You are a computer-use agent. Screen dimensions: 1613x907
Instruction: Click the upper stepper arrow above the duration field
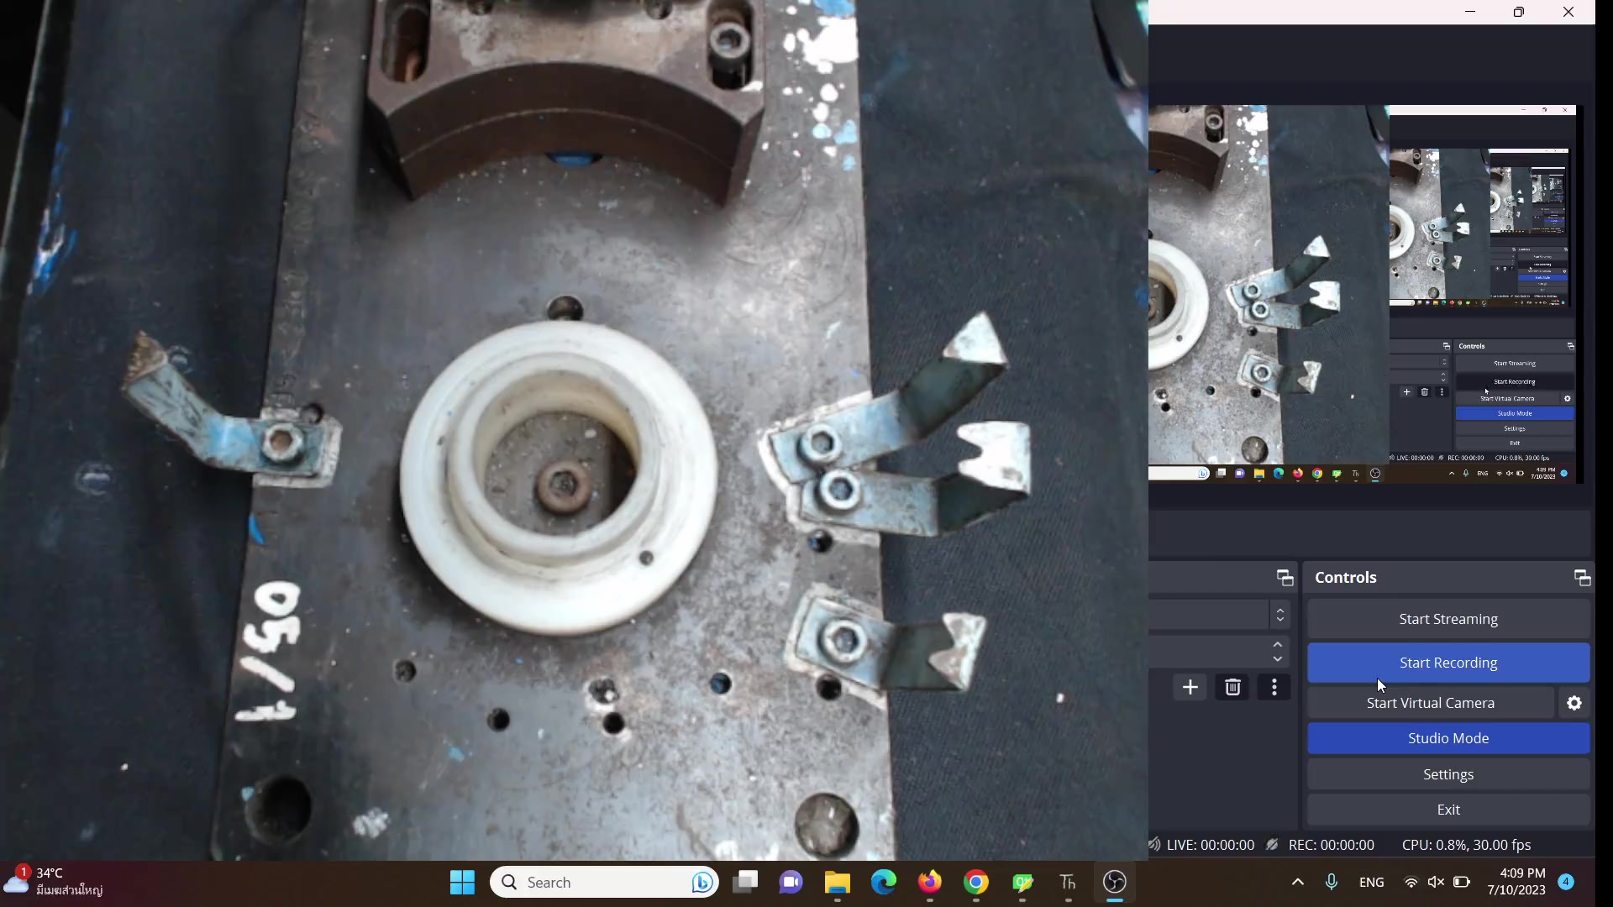pyautogui.click(x=1278, y=643)
